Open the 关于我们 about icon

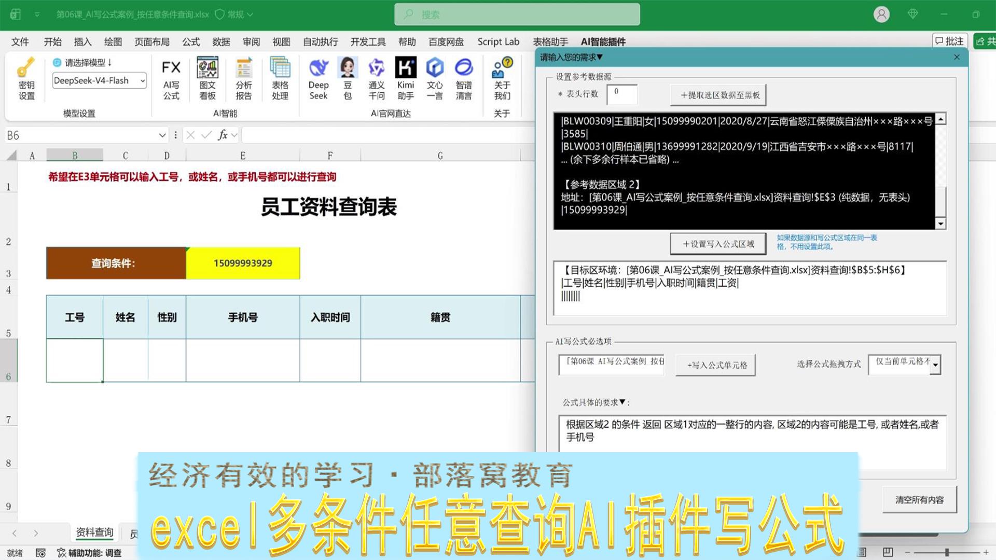click(x=502, y=79)
